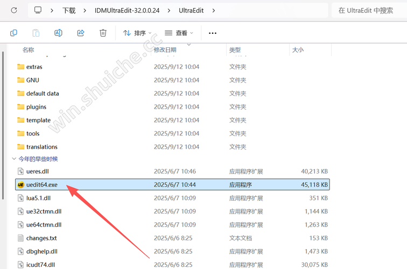This screenshot has width=407, height=269.
Task: Sort by 名称 column header
Action: [x=28, y=50]
